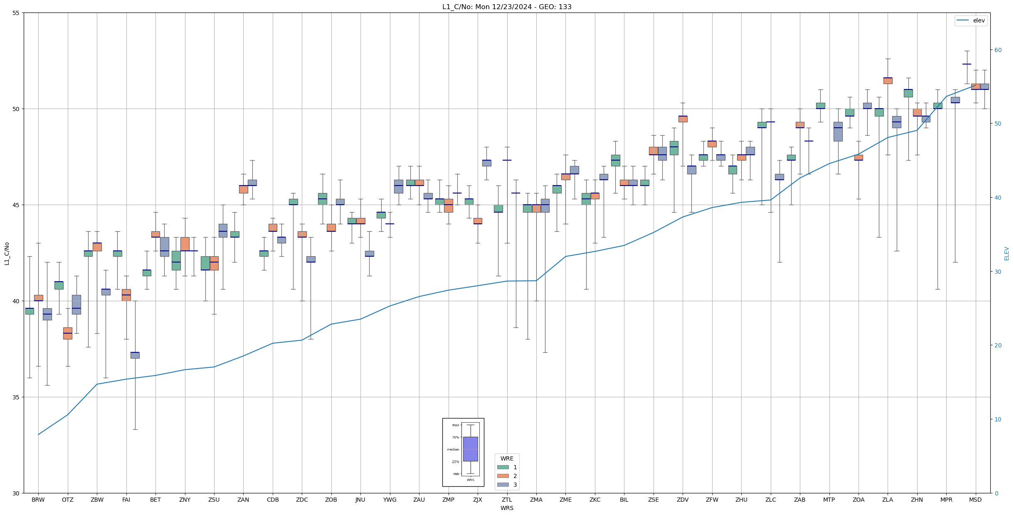Click the elev legend entry at top right

point(971,20)
